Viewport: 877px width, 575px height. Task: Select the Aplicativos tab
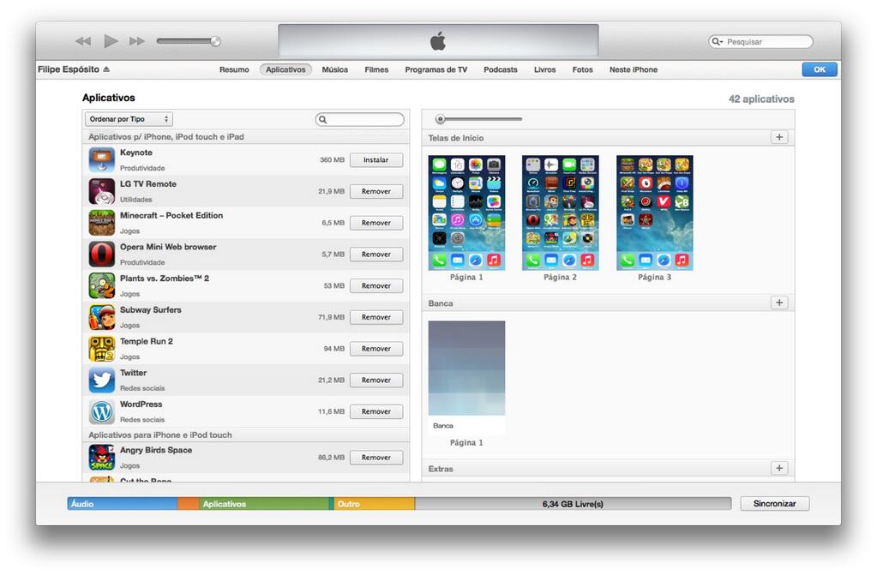285,70
